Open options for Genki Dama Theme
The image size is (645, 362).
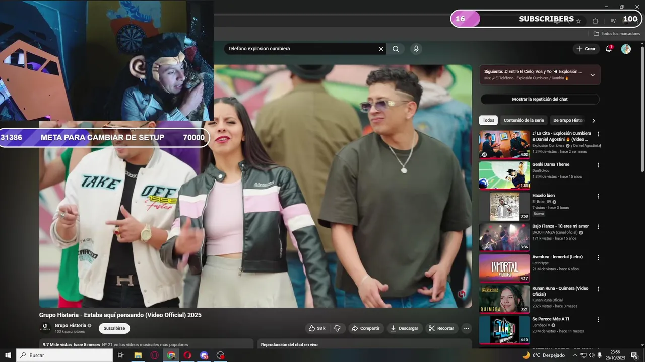click(x=598, y=165)
